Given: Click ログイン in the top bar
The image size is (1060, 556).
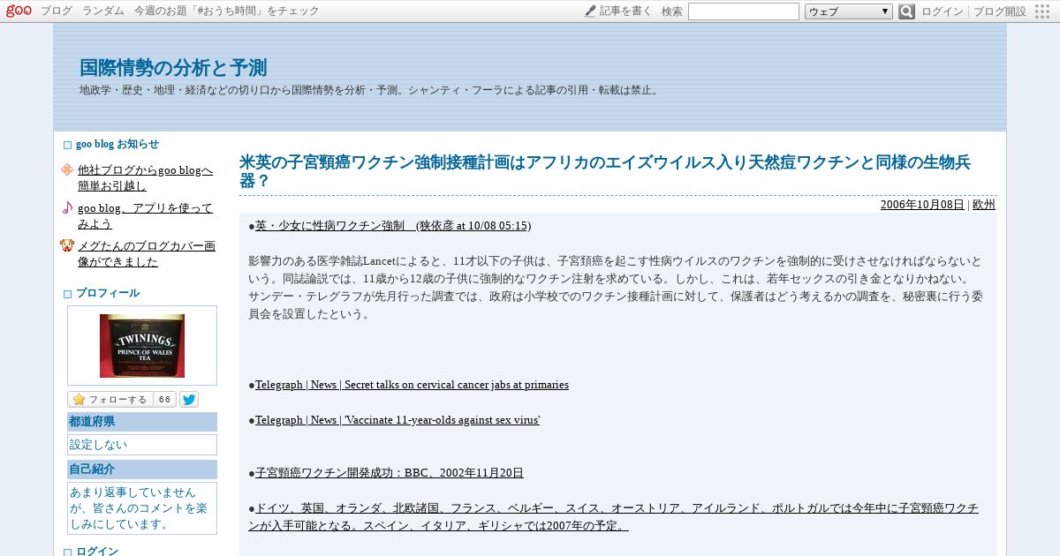Looking at the screenshot, I should pyautogui.click(x=943, y=11).
